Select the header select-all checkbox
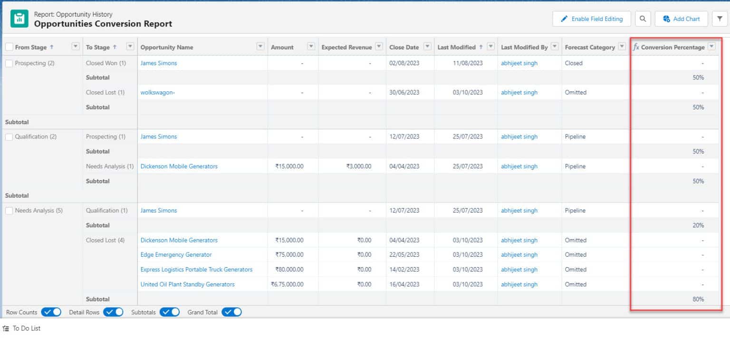 (x=8, y=47)
